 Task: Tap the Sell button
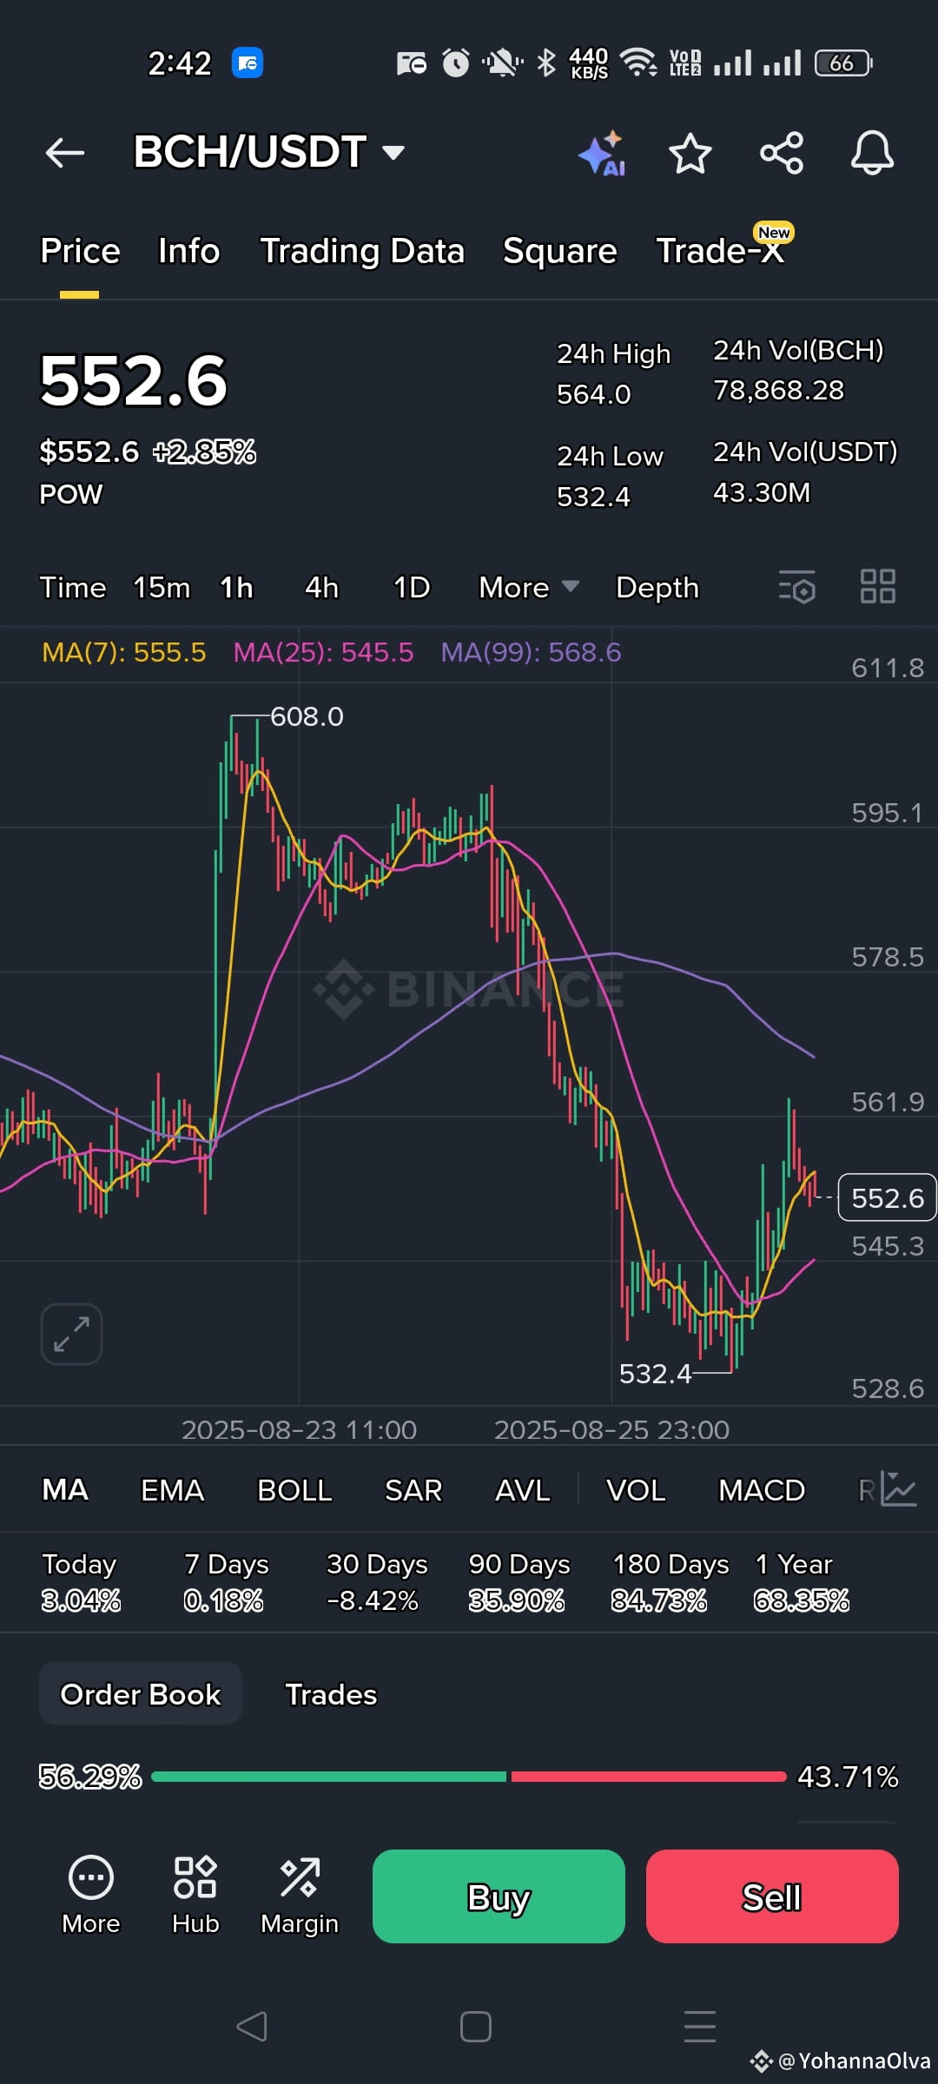pos(772,1896)
